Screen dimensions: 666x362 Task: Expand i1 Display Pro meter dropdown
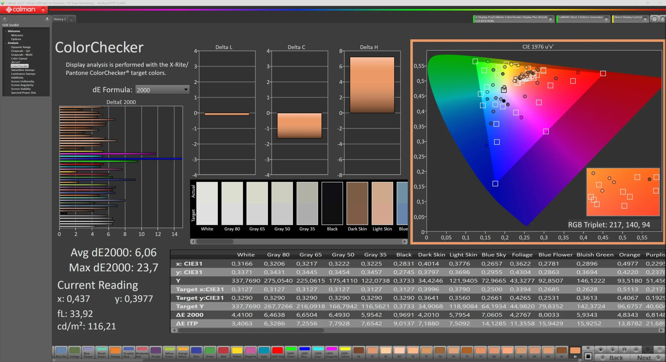[x=550, y=19]
